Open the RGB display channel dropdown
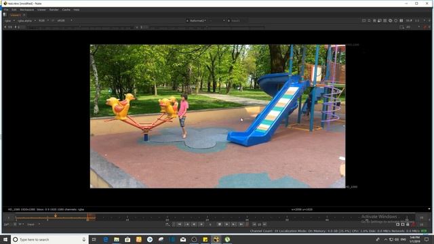Image resolution: width=434 pixels, height=244 pixels. tap(43, 21)
